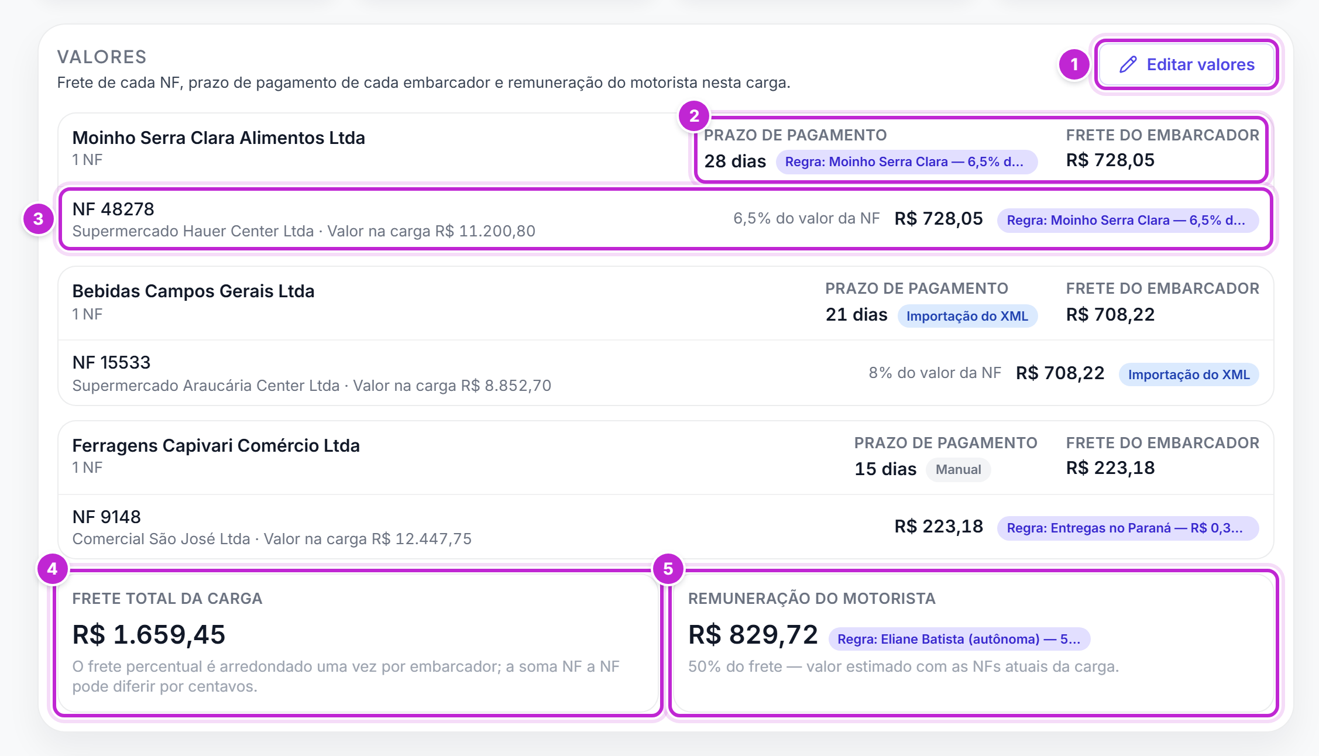Click the Importação do XML badge in the NF 15533 row
Viewport: 1319px width, 756px height.
click(x=1189, y=374)
